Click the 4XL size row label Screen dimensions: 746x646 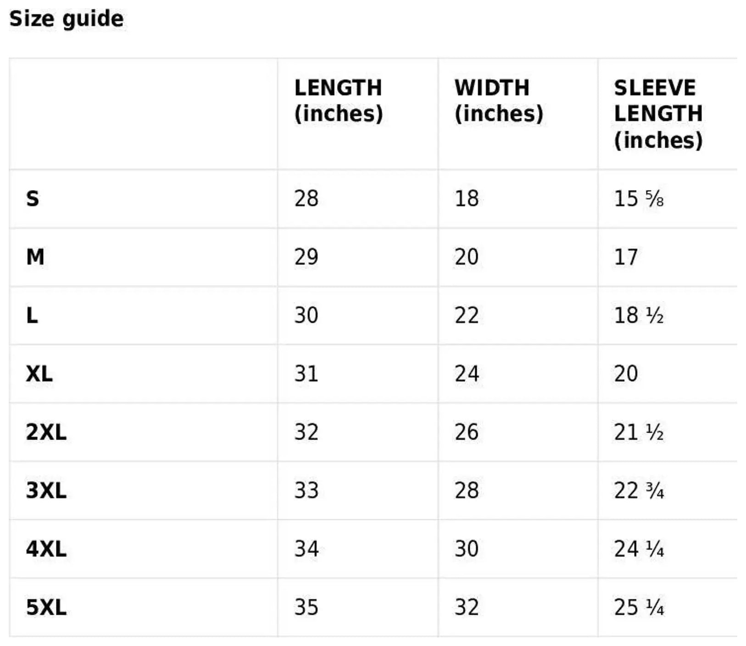pos(46,549)
